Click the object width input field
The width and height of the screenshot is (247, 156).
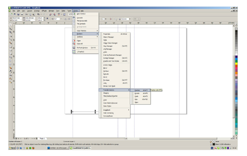pos(30,18)
